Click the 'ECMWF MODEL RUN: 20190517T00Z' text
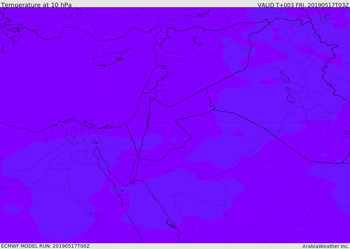The image size is (350, 249). click(45, 246)
